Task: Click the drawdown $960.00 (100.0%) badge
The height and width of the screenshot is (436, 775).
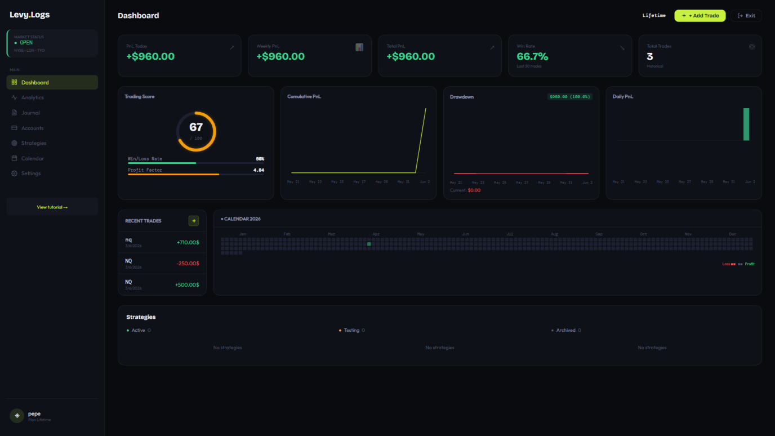Action: (569, 97)
